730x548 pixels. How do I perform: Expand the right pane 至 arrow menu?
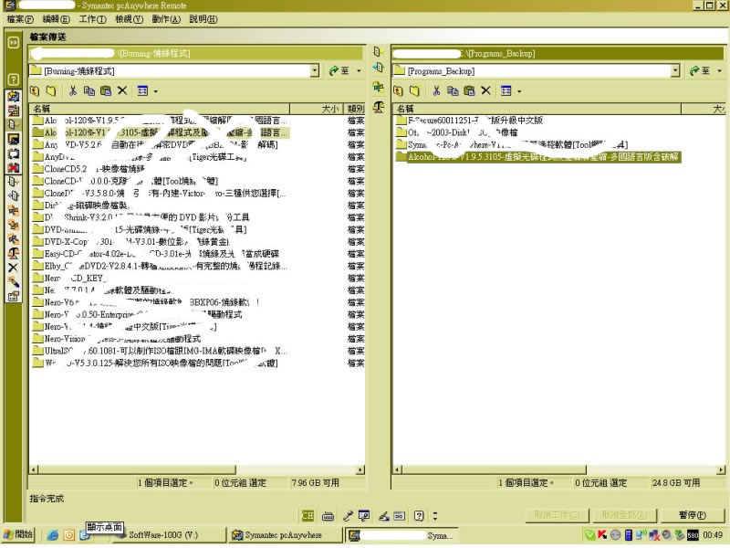(x=720, y=71)
